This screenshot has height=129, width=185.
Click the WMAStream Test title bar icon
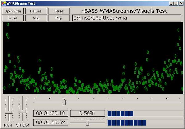click(x=4, y=3)
